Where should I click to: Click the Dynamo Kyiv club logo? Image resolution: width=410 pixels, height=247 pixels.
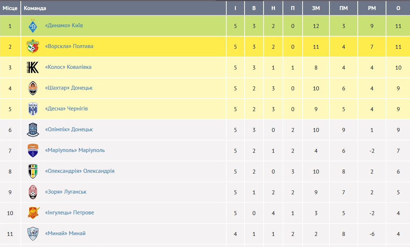(x=33, y=26)
